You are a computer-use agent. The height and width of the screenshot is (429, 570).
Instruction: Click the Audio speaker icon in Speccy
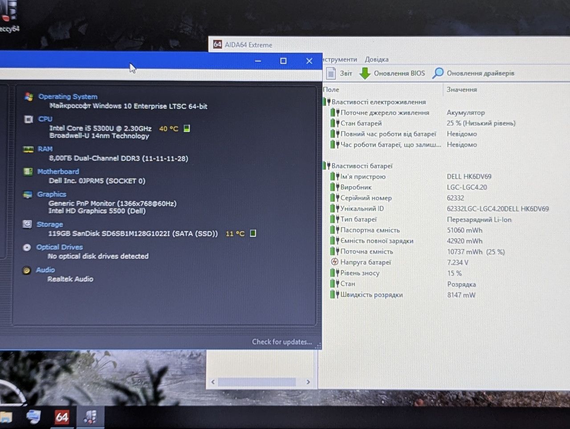click(27, 270)
